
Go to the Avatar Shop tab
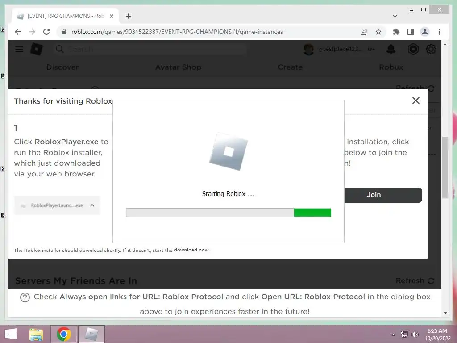coord(178,67)
